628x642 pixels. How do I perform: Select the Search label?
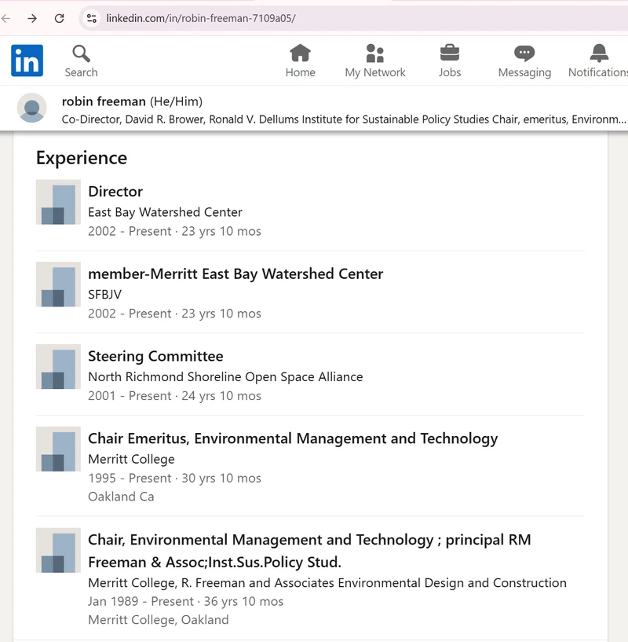point(81,72)
